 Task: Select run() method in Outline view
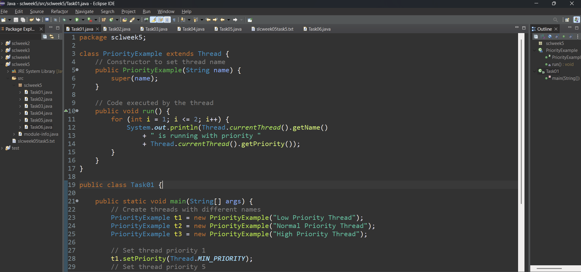[x=562, y=64]
